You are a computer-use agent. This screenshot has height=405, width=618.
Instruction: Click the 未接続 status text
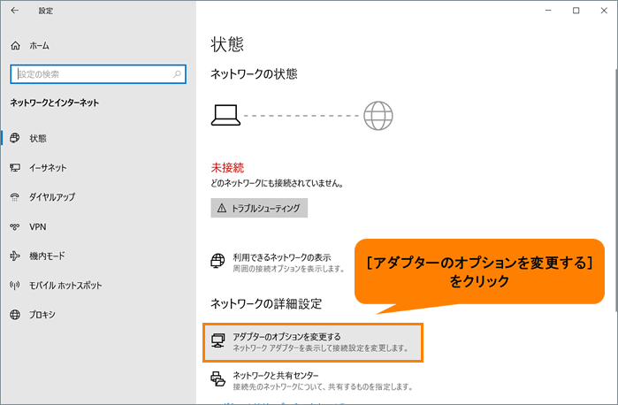tap(227, 168)
